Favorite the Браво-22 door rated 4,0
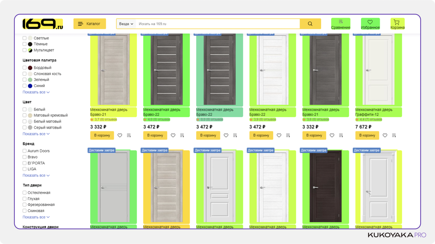 [x=173, y=136]
